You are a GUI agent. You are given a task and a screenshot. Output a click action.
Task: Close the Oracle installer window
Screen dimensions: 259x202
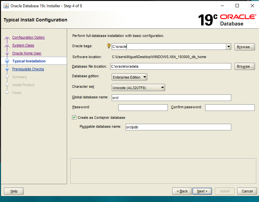252,6
